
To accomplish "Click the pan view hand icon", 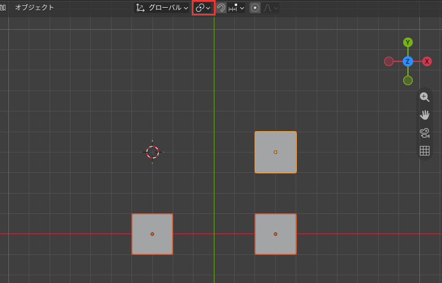I will pyautogui.click(x=425, y=115).
